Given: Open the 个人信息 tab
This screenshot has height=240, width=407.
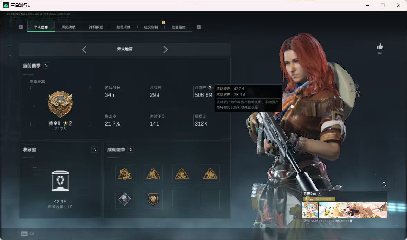Looking at the screenshot, I should [41, 27].
